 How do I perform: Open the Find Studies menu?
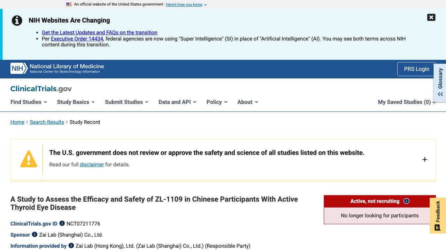click(x=29, y=102)
